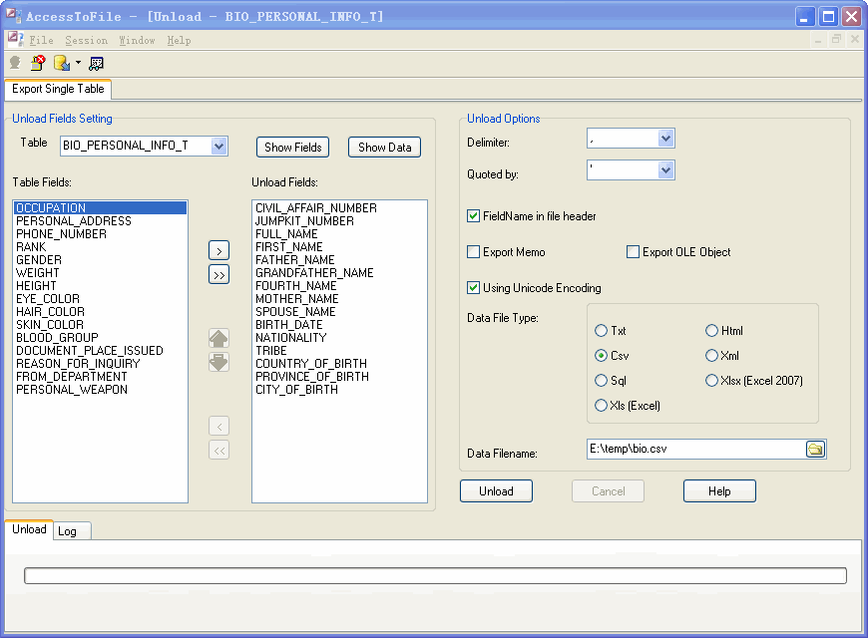The image size is (868, 638).
Task: Select the Html file type
Action: tap(711, 331)
